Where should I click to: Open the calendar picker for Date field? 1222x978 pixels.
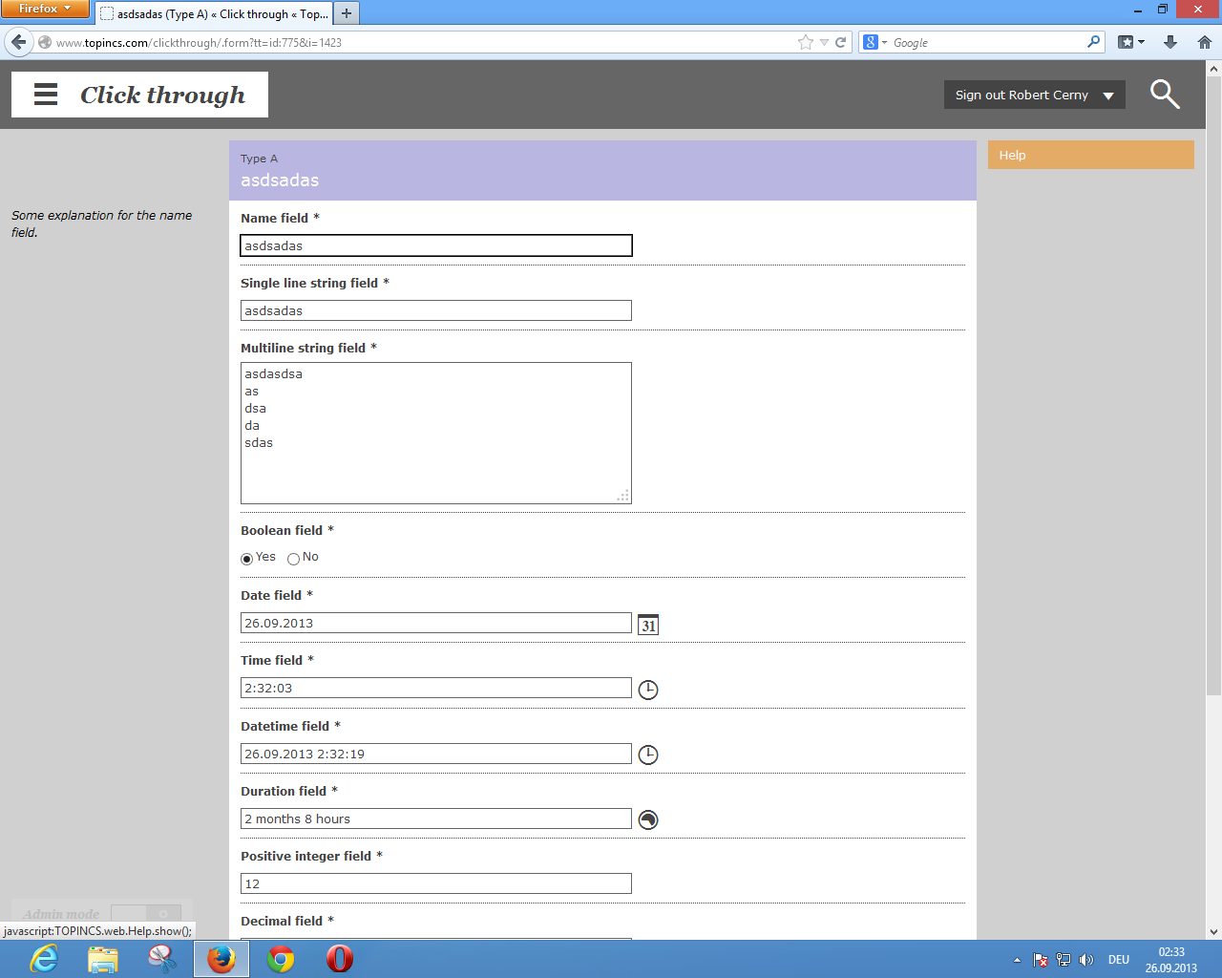coord(648,625)
